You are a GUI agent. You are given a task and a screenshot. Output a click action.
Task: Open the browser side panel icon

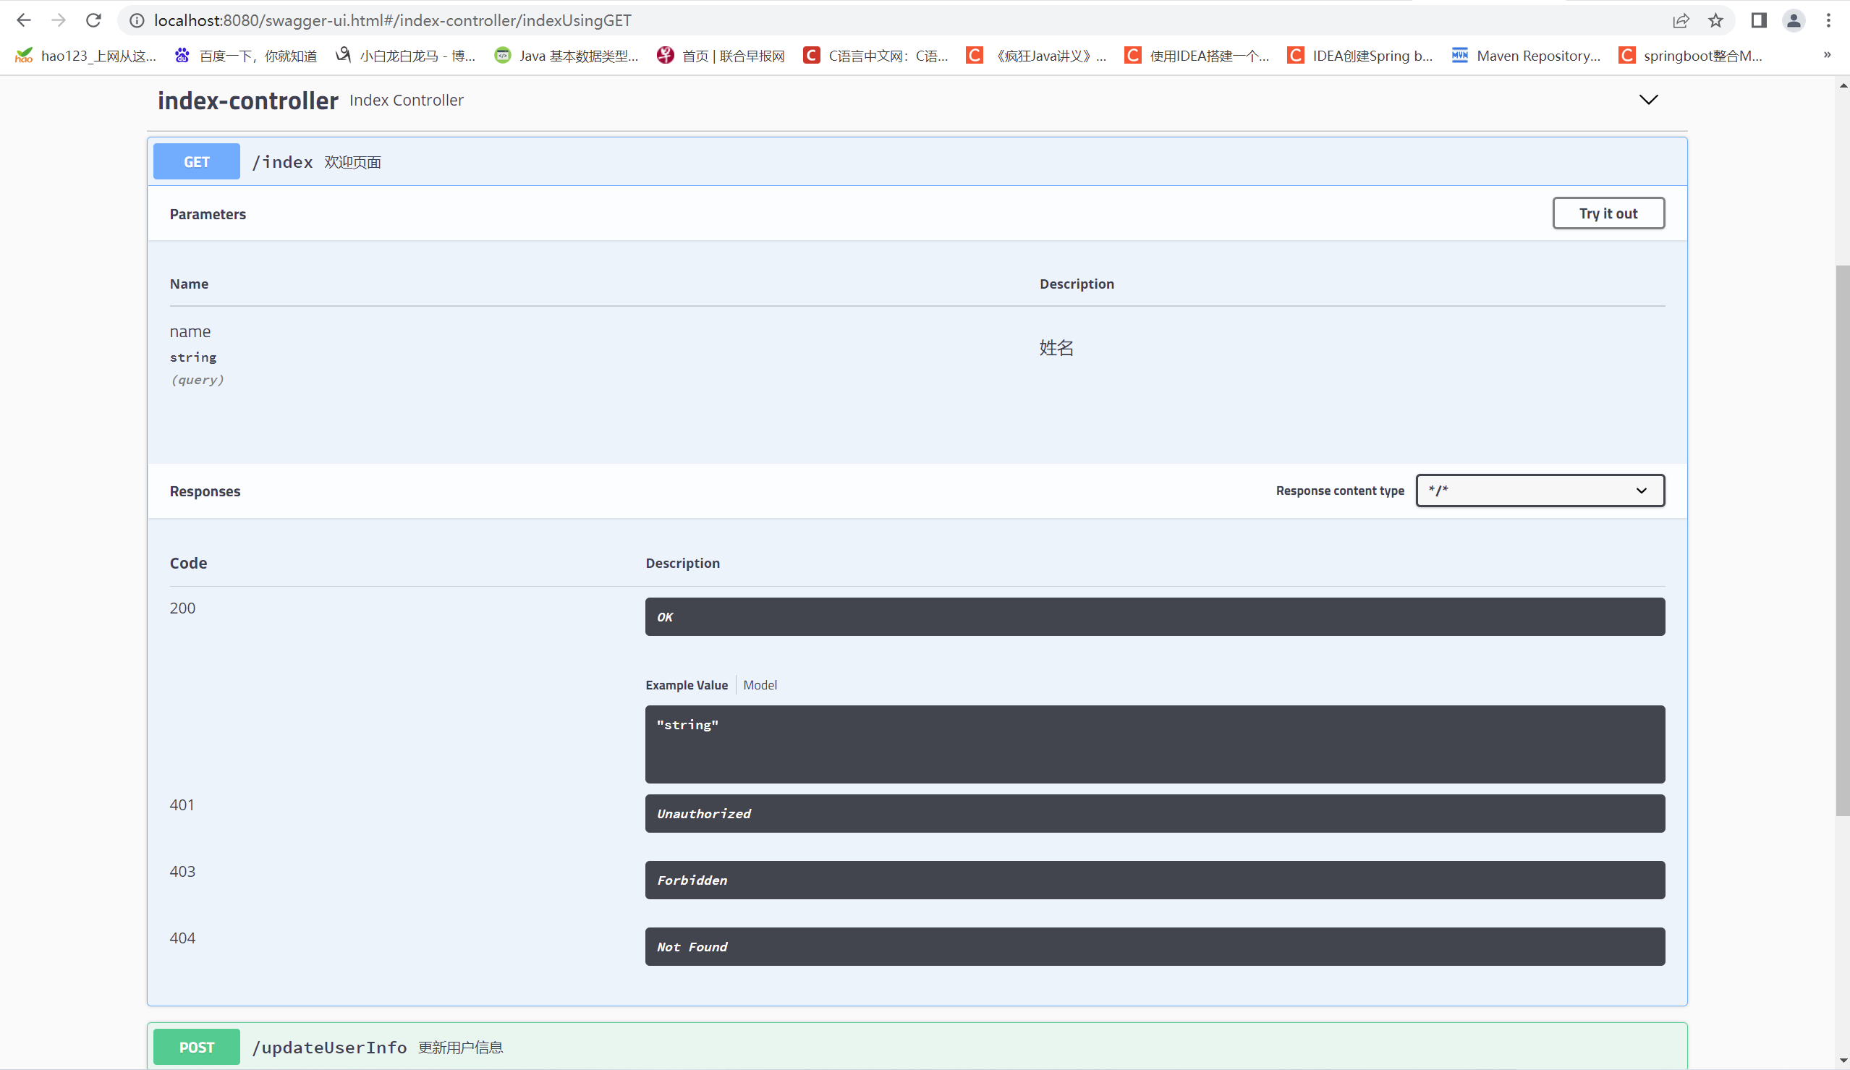click(x=1758, y=20)
